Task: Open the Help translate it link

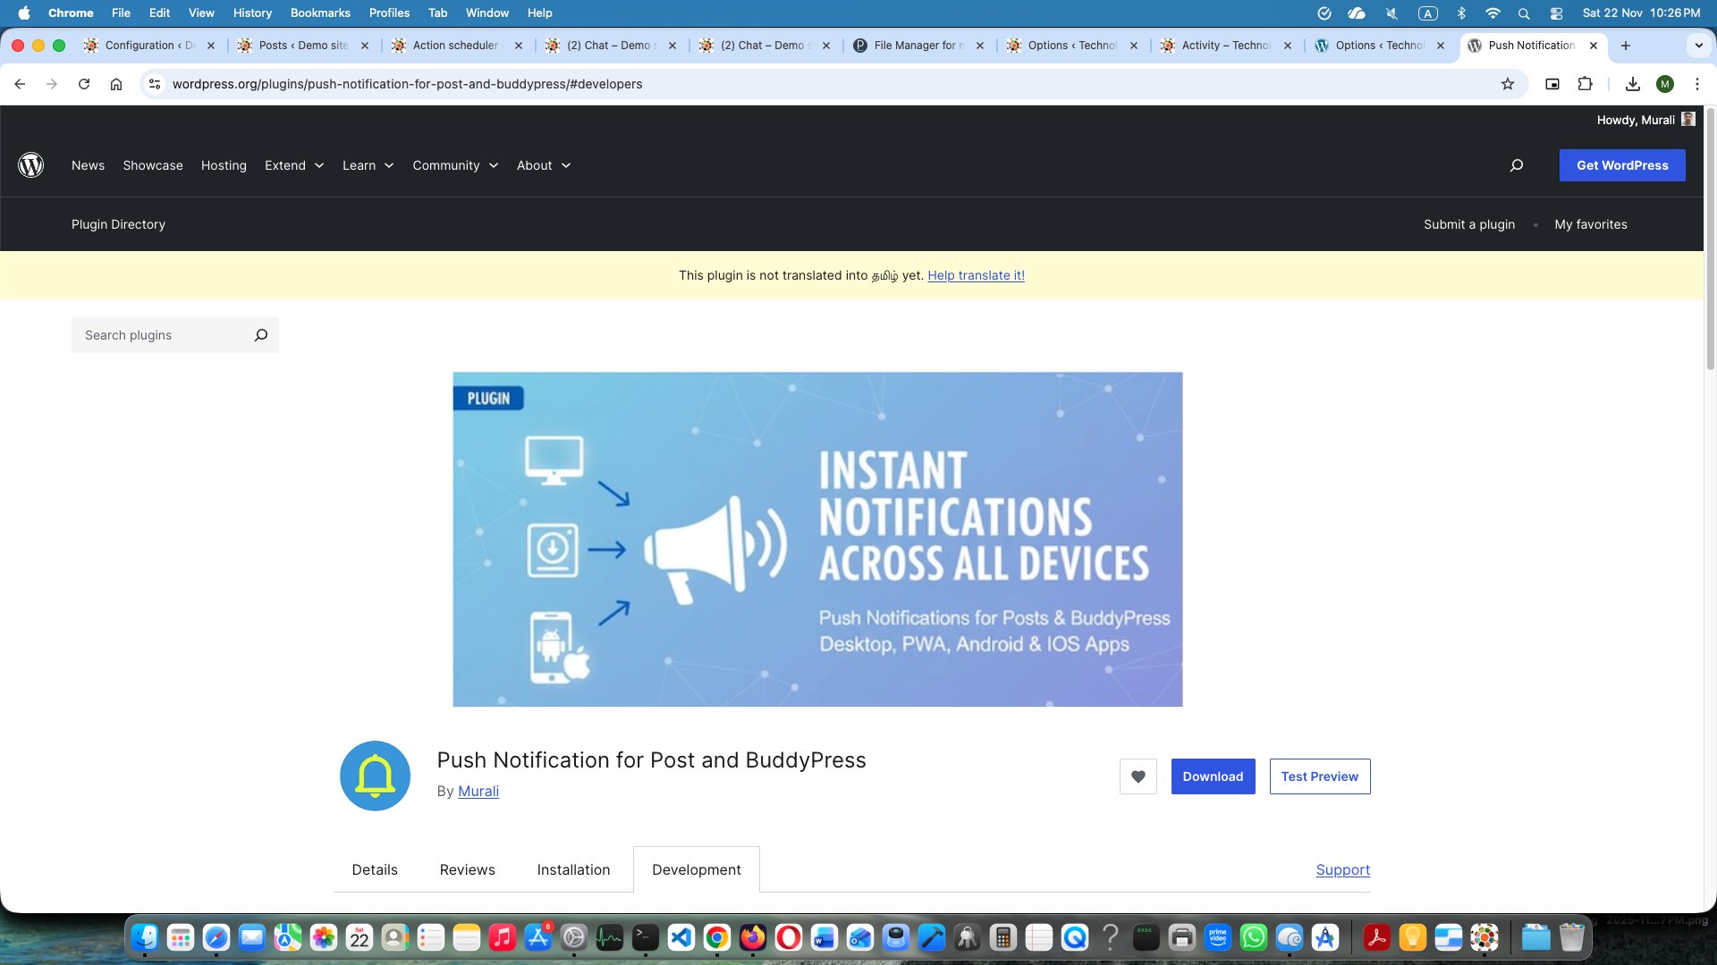Action: click(x=976, y=275)
